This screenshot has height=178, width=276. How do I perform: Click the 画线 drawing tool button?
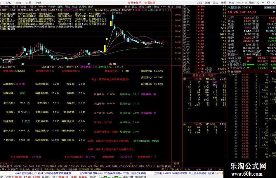pos(156,6)
